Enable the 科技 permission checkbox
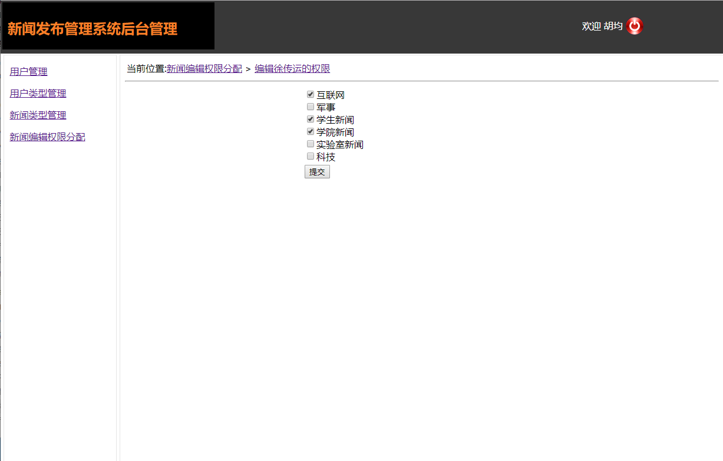 (310, 156)
